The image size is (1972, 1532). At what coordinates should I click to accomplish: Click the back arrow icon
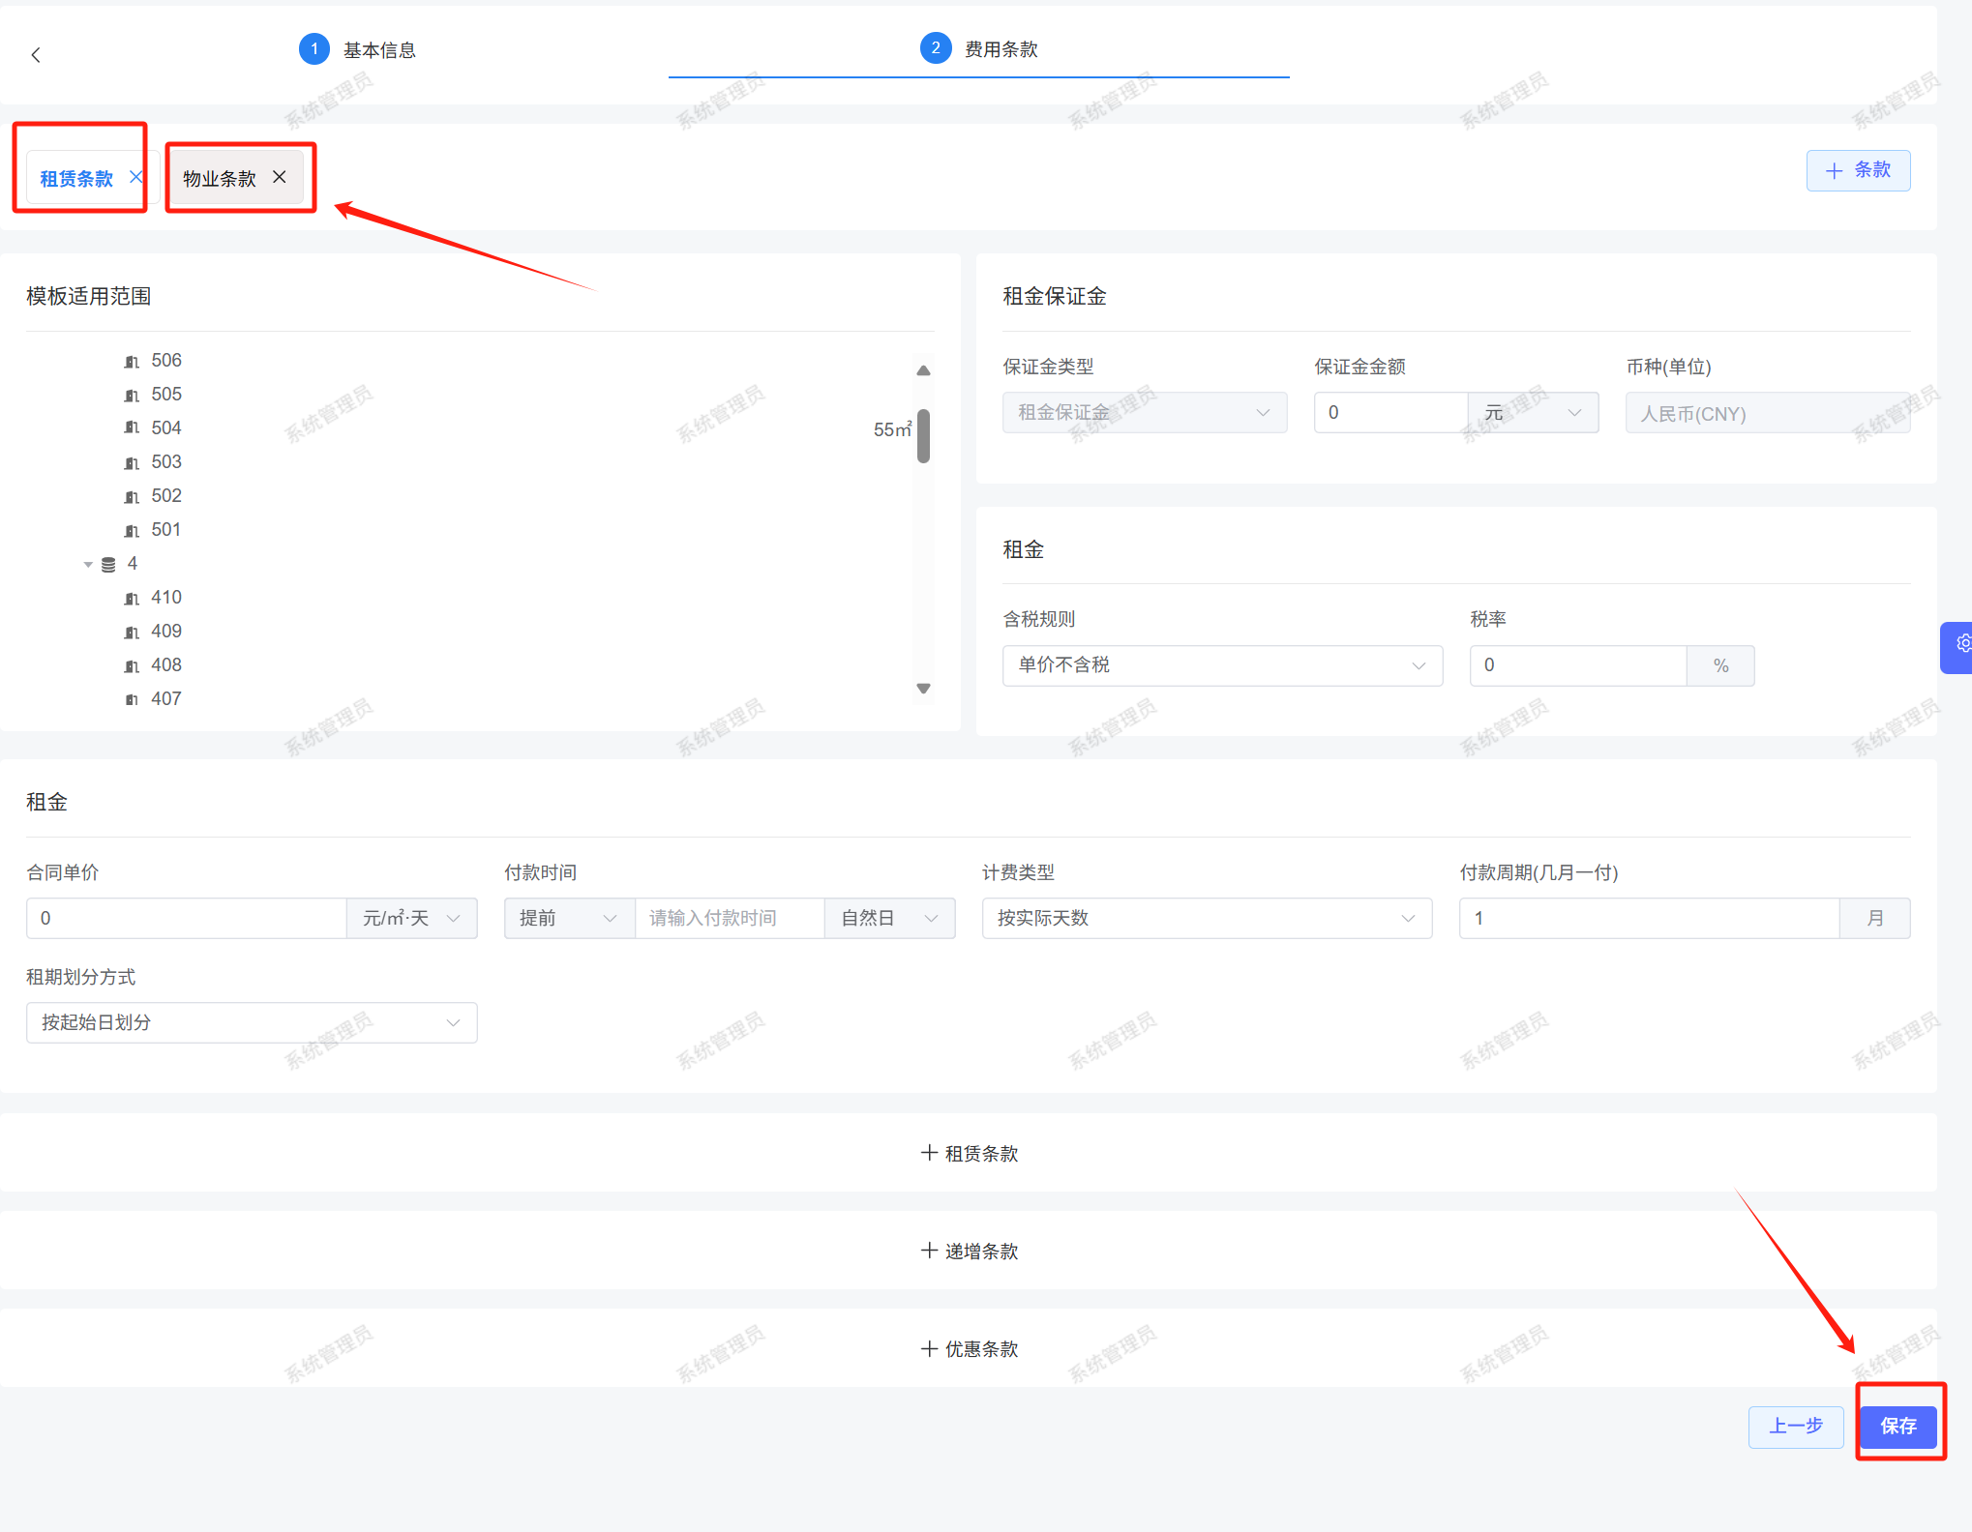(x=36, y=55)
